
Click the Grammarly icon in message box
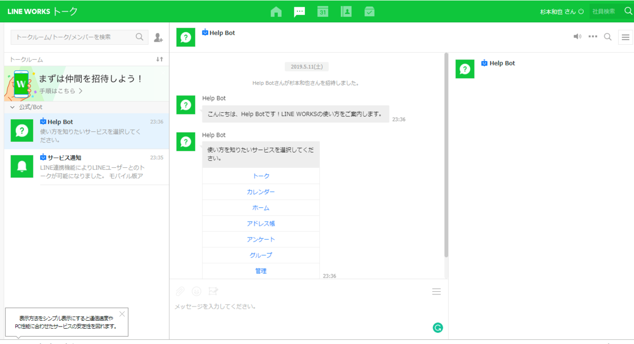point(437,328)
